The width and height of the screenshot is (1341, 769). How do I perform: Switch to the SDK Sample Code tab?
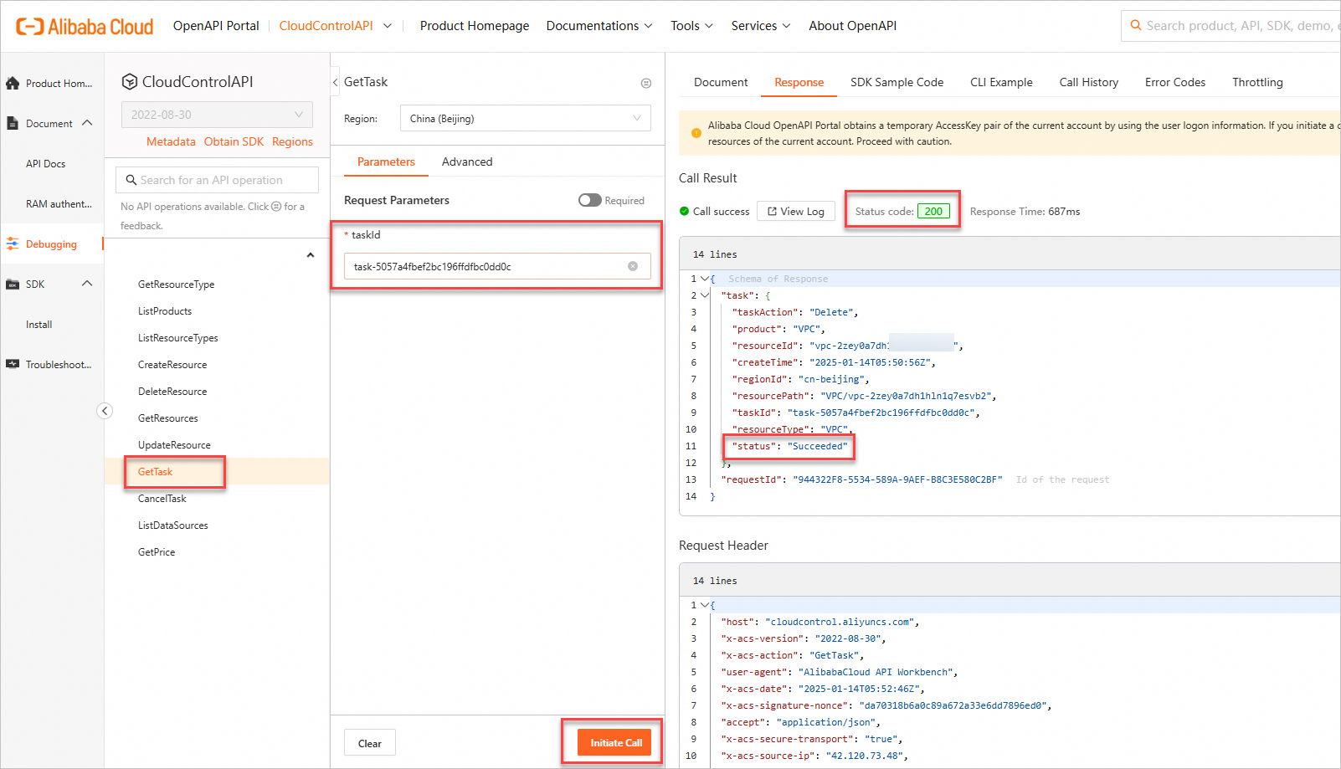pos(897,82)
